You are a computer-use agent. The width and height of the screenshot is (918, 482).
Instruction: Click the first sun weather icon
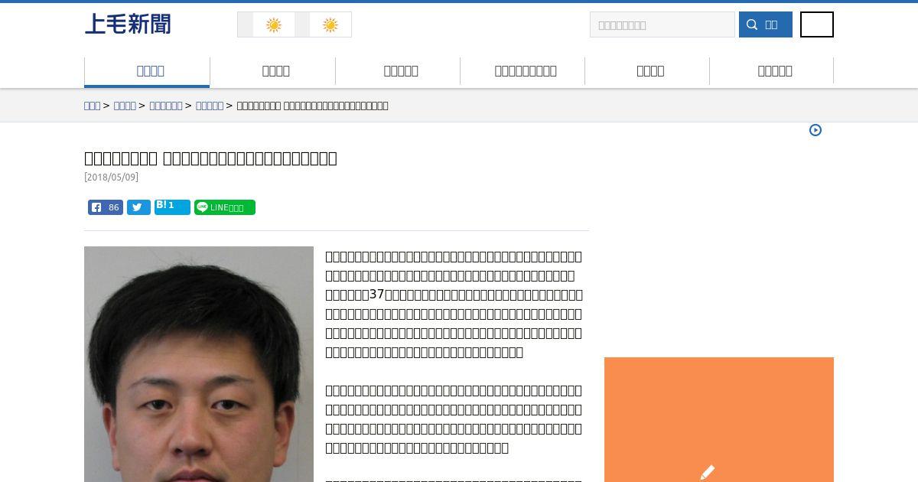coord(274,25)
